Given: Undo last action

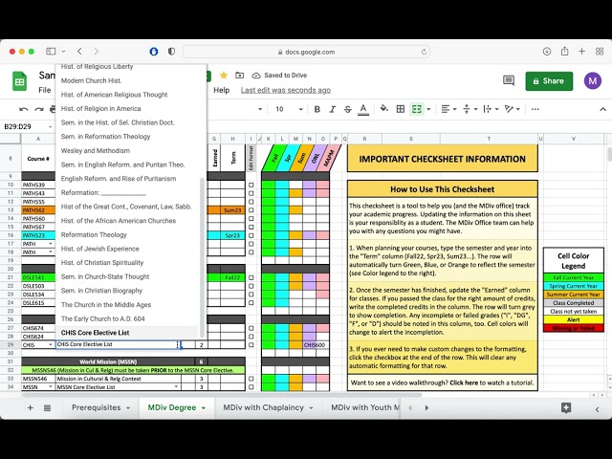Looking at the screenshot, I should pyautogui.click(x=23, y=109).
